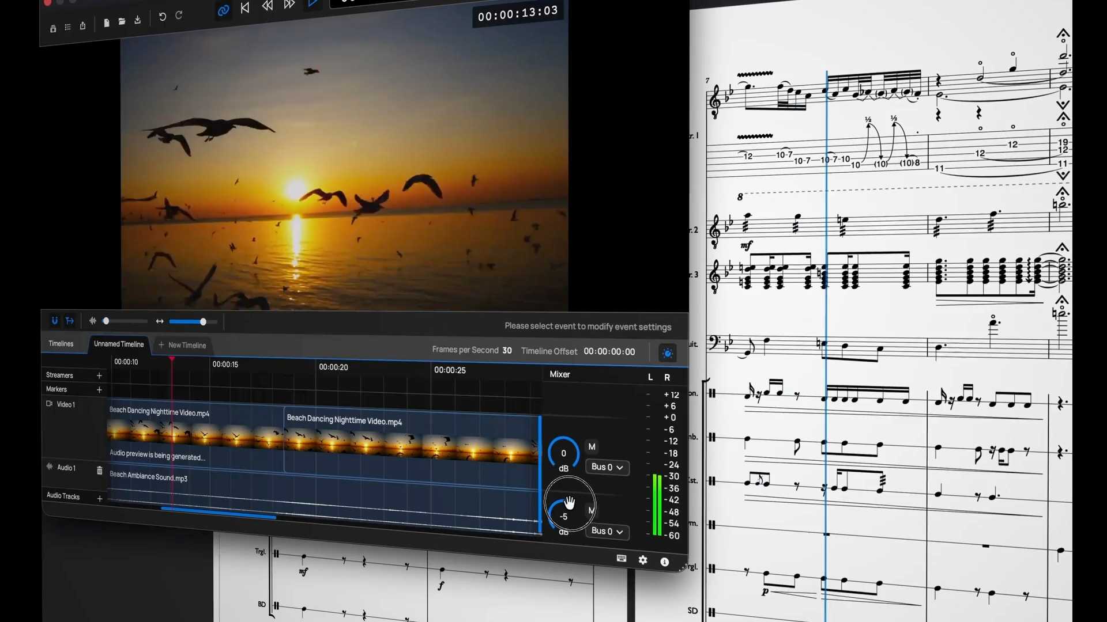Click the 00:00:15 ruler label
The width and height of the screenshot is (1107, 622).
tap(225, 365)
